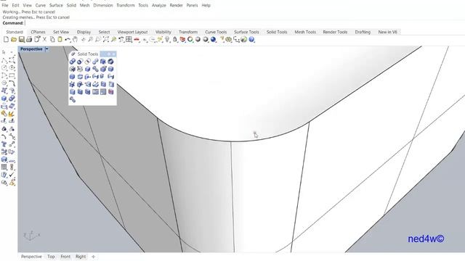Switch to Top viewport tab
This screenshot has height=261, width=465.
pyautogui.click(x=51, y=257)
